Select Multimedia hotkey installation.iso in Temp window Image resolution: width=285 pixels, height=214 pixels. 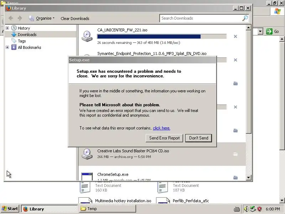pyautogui.click(x=123, y=201)
